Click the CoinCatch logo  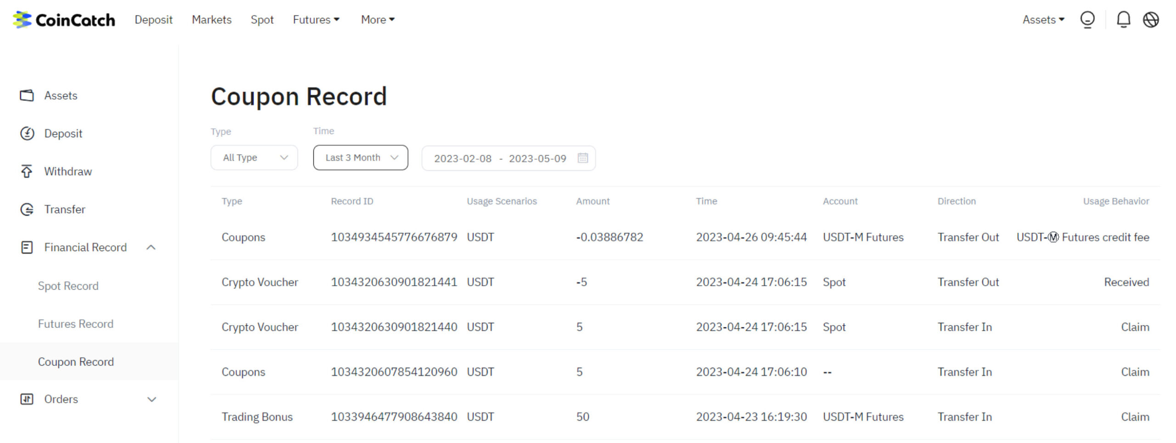[x=64, y=20]
